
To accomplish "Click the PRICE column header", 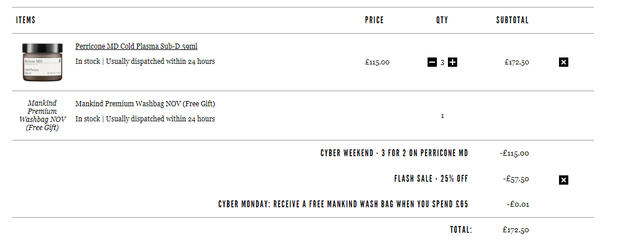I will pos(374,20).
